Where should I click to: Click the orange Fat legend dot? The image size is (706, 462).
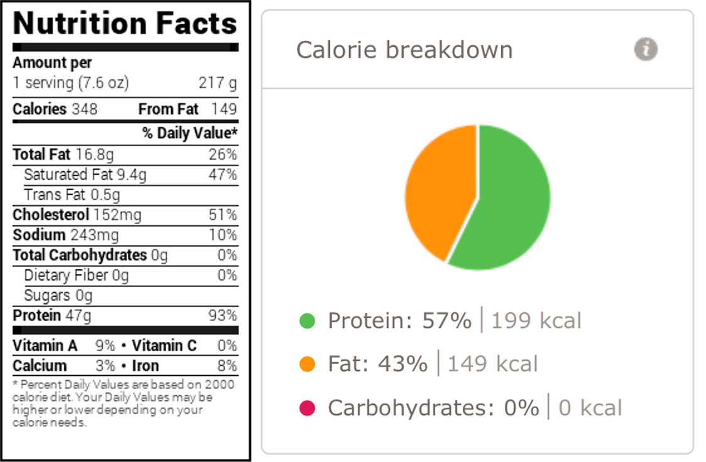coord(307,364)
